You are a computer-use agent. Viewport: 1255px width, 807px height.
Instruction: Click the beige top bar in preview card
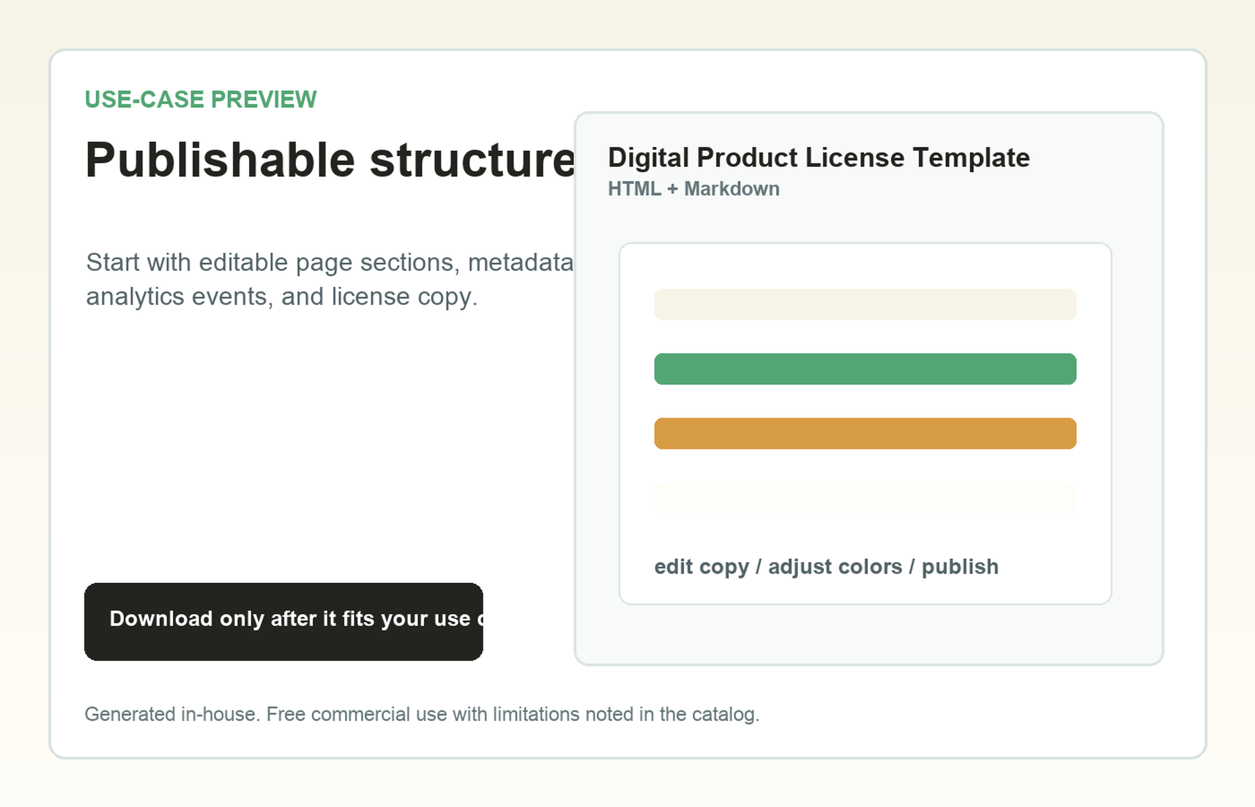[x=866, y=304]
